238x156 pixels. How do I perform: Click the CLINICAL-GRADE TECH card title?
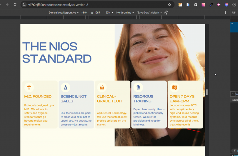coord(109,99)
